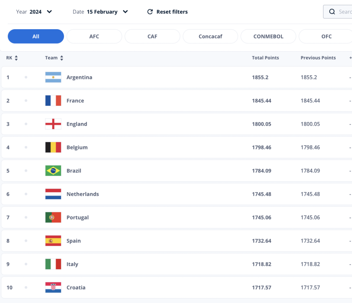Viewport: 352px width, 303px height.
Task: Show only Concacaf teams
Action: pos(210,36)
